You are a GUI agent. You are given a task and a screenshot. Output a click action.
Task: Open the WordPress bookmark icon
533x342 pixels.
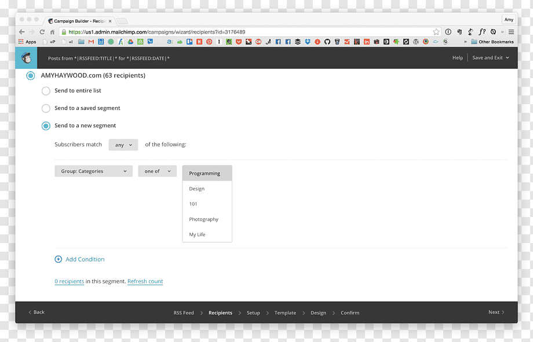(x=416, y=42)
